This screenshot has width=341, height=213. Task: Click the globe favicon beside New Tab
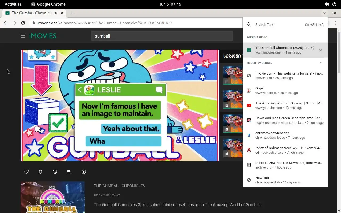[249, 180]
